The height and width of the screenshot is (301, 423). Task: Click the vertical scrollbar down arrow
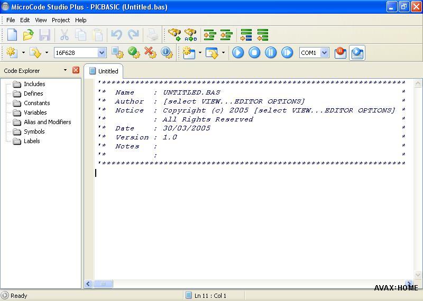(x=418, y=275)
